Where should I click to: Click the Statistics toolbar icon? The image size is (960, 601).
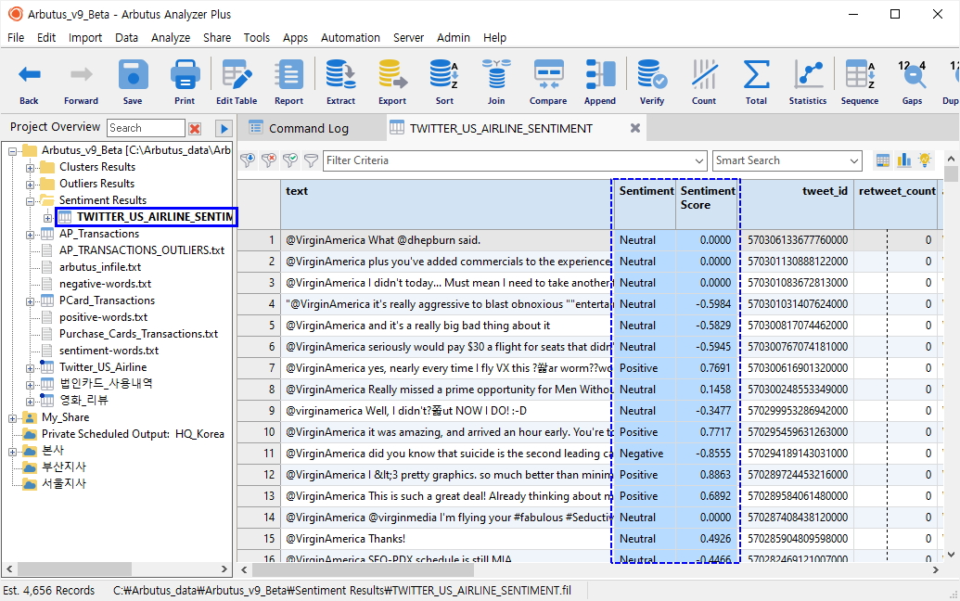[808, 82]
